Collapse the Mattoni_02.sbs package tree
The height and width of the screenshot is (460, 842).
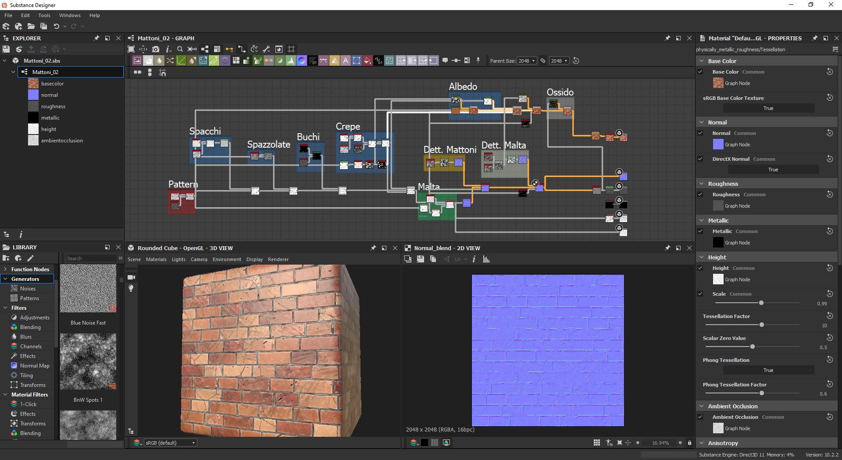[x=5, y=61]
